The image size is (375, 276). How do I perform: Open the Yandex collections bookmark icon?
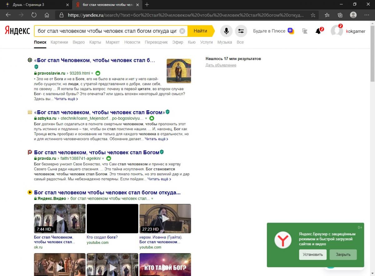(x=305, y=31)
